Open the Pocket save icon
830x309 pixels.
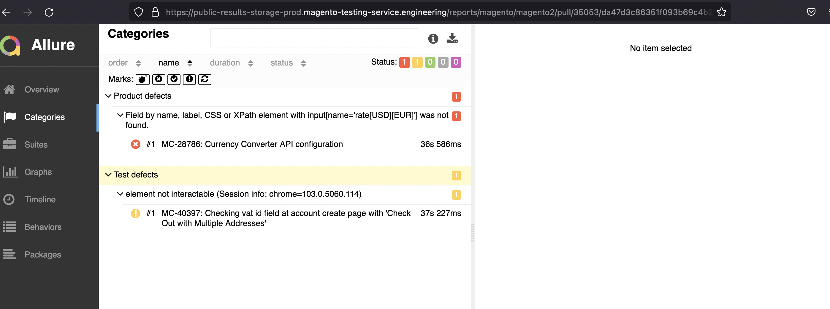click(x=811, y=12)
